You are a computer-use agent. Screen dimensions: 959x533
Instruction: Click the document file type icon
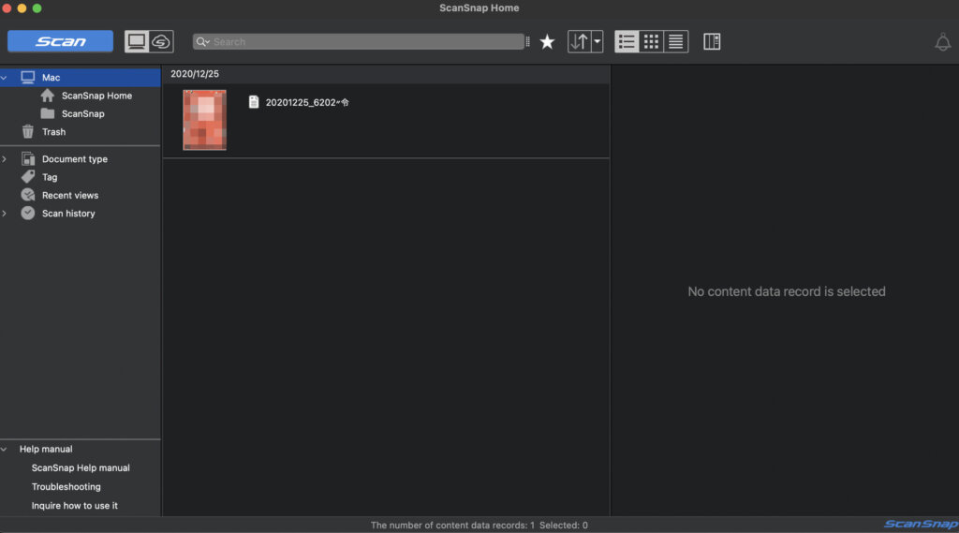coord(253,101)
